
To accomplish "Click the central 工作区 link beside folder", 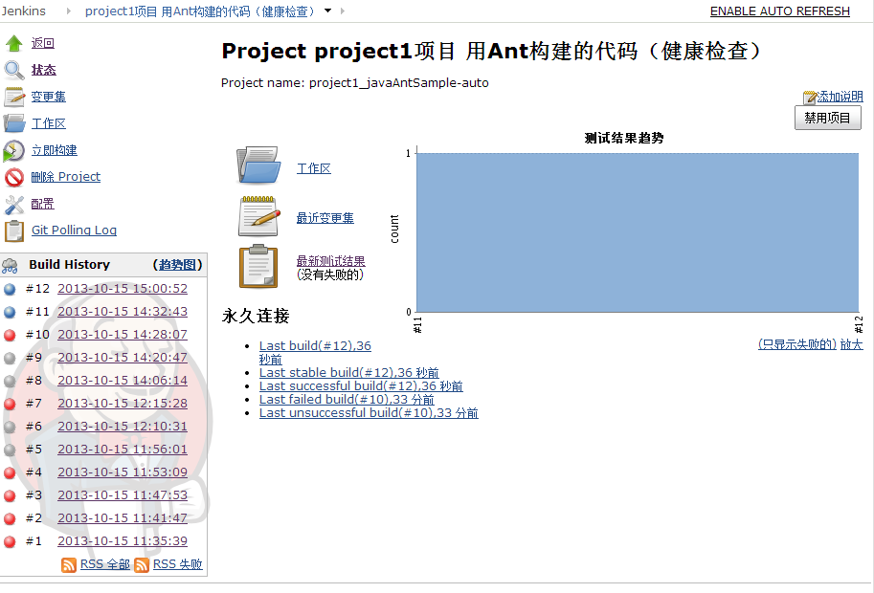I will (314, 168).
